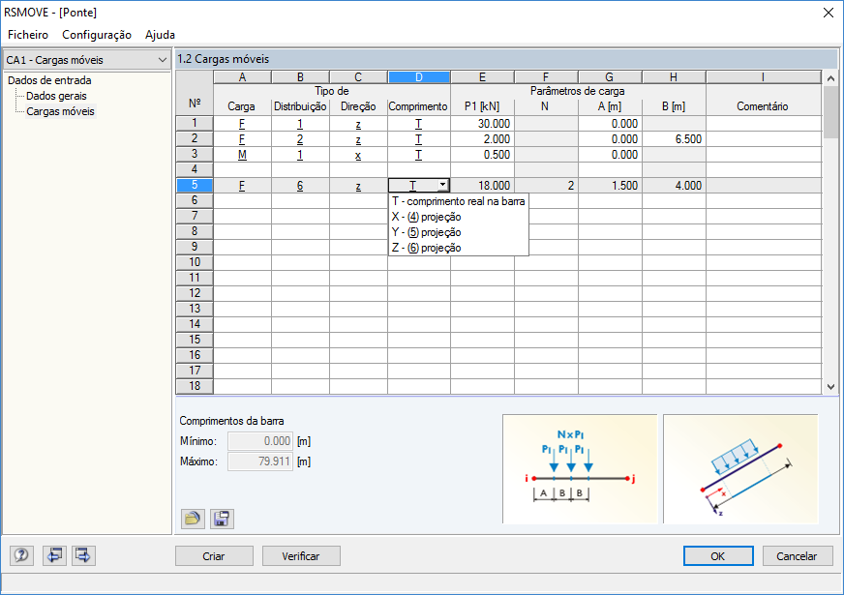Viewport: 844px width, 595px height.
Task: Click the B [m] cell with 6.500
Action: click(x=674, y=138)
